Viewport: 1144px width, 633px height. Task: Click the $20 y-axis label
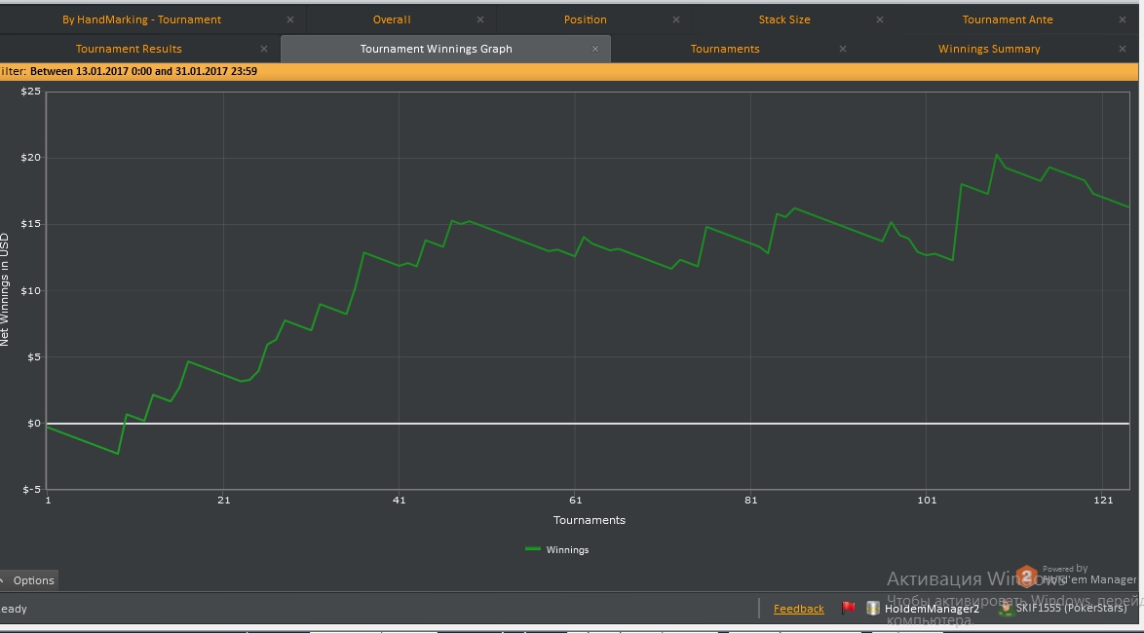[30, 158]
